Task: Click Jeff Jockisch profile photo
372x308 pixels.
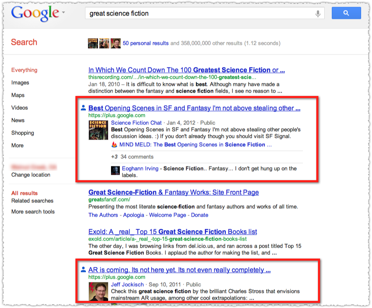Action: 98,291
